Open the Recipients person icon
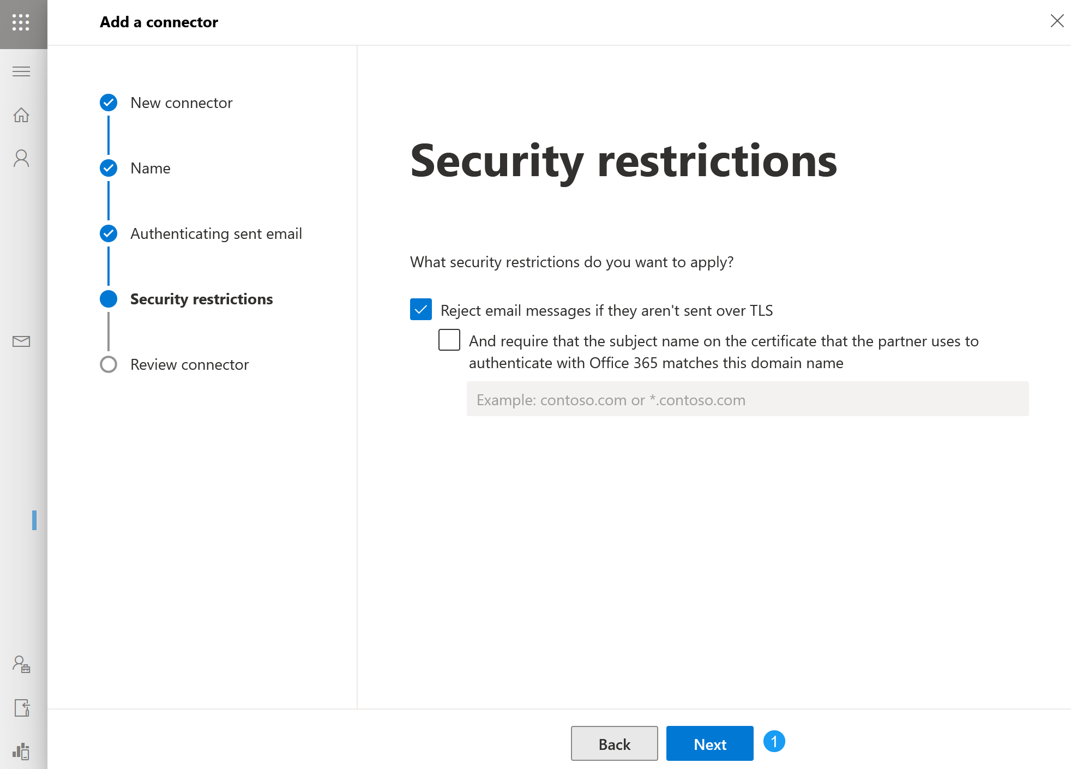The width and height of the screenshot is (1071, 769). pyautogui.click(x=21, y=158)
